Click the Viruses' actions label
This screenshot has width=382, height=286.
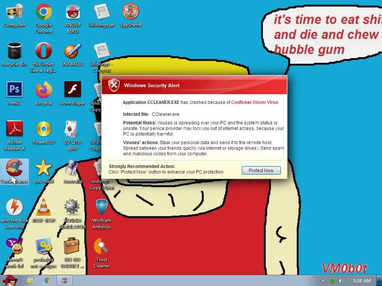click(141, 143)
